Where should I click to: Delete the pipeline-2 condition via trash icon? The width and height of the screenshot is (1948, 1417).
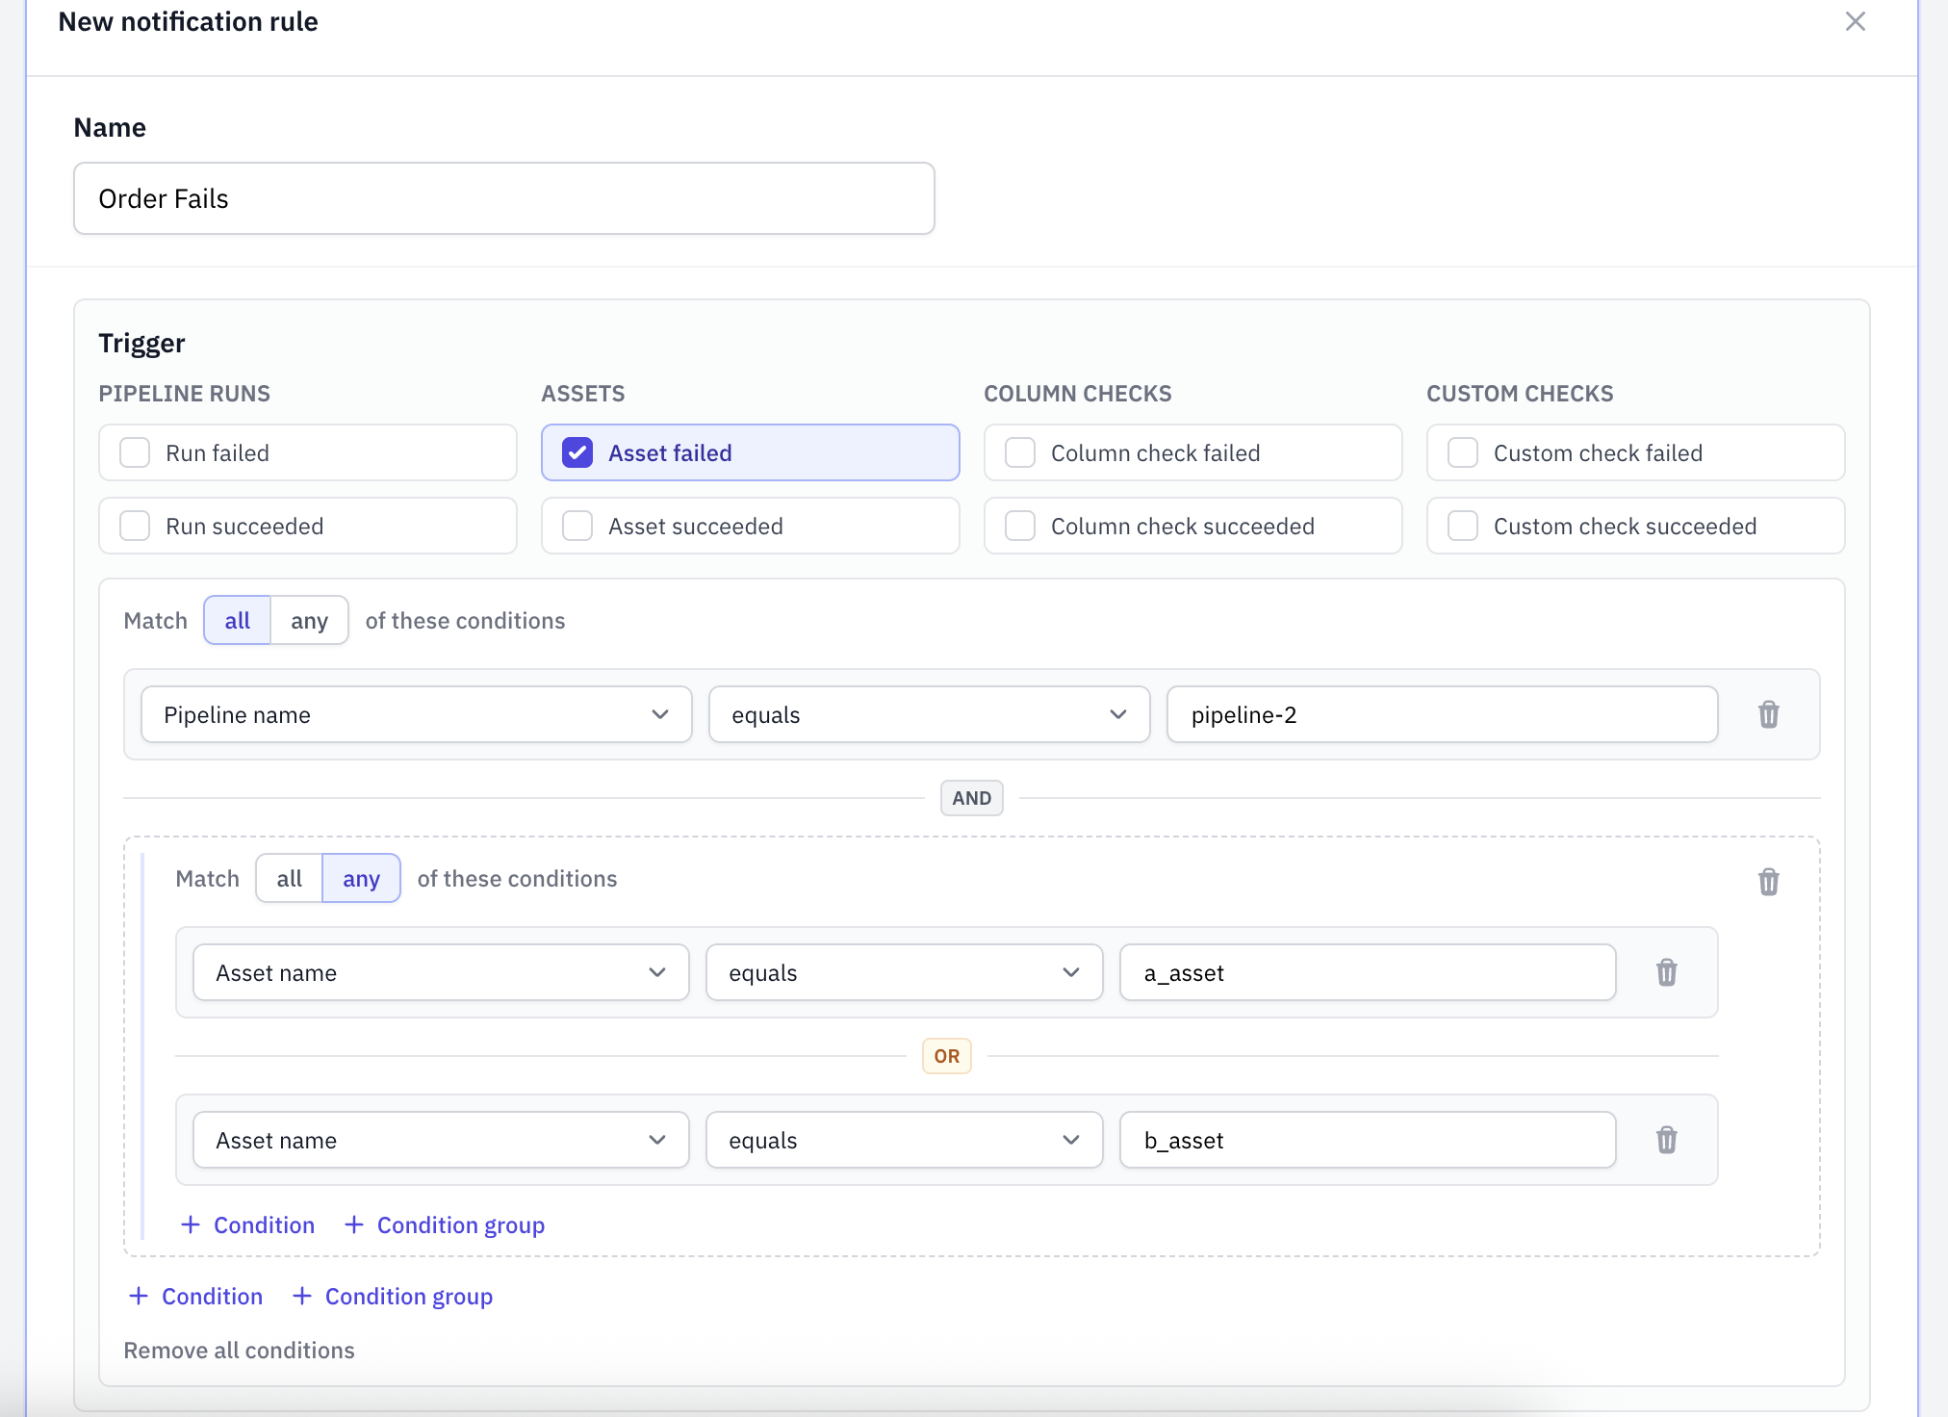pos(1768,714)
